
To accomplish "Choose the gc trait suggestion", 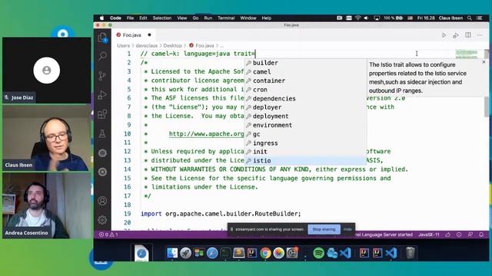I will (305, 134).
